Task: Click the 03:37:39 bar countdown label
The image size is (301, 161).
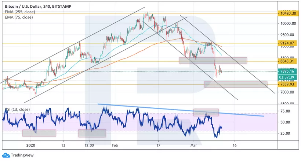Action: (x=287, y=77)
